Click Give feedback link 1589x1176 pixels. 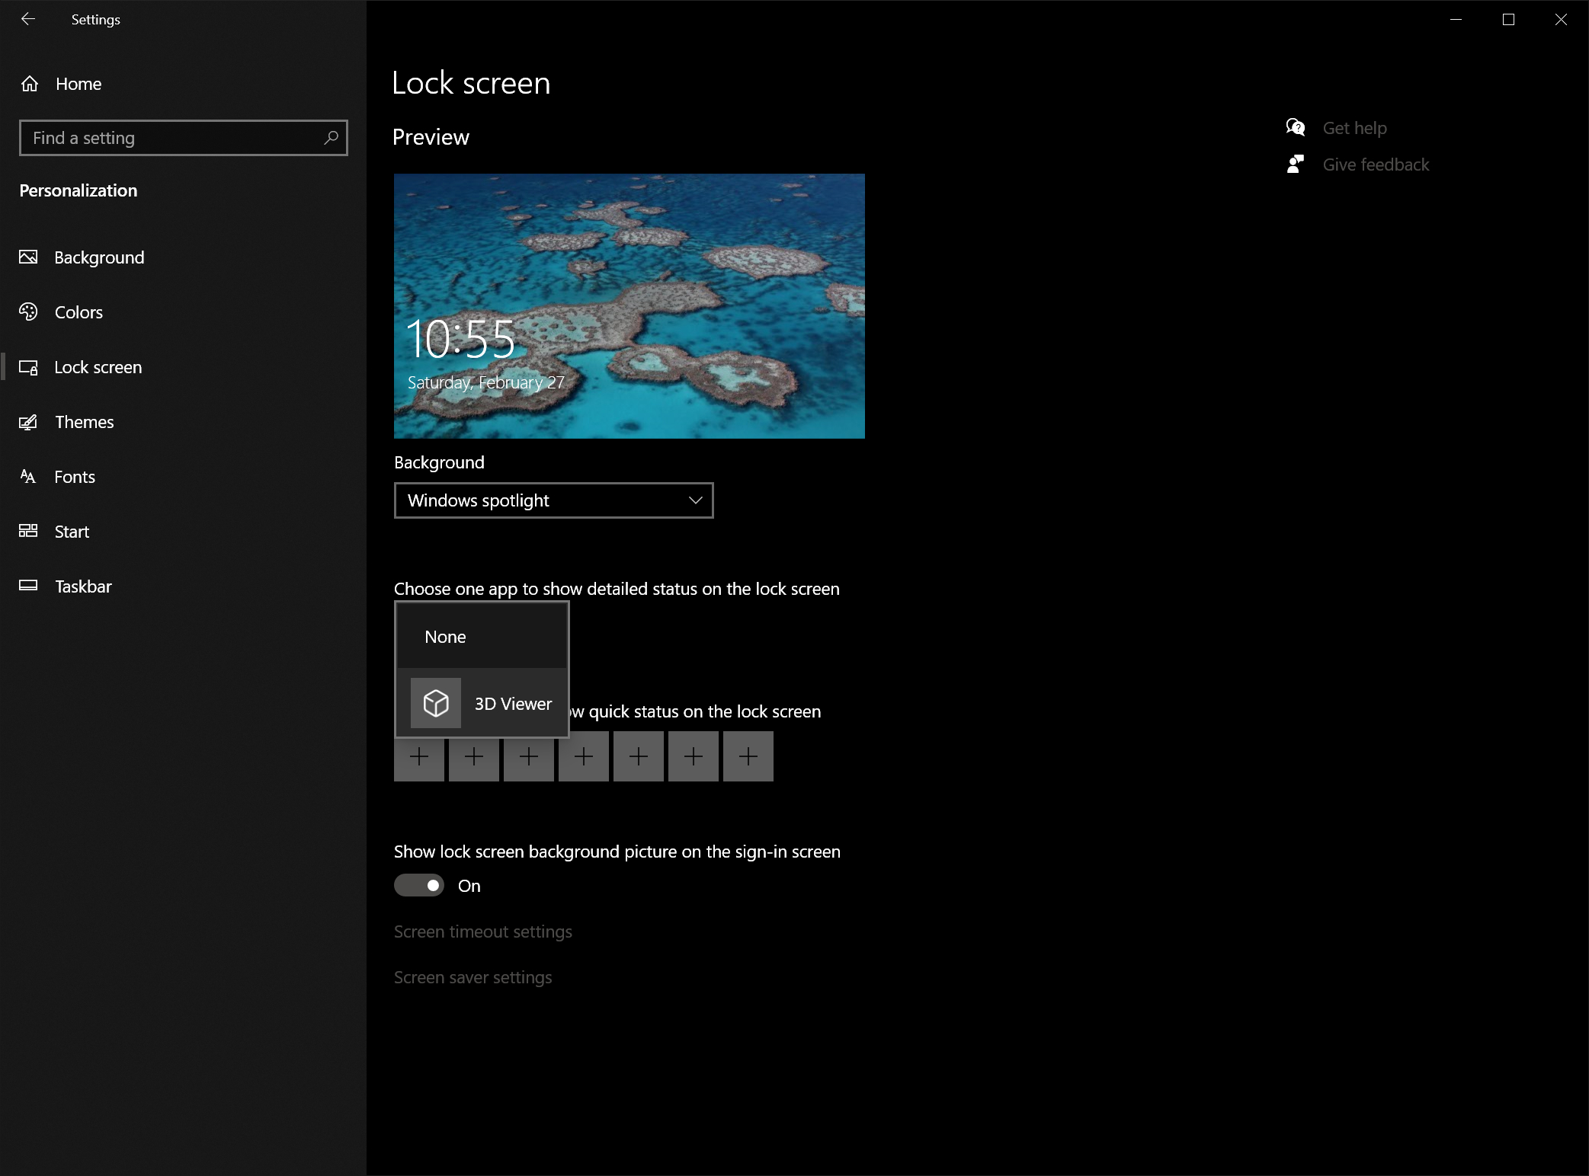pyautogui.click(x=1376, y=165)
